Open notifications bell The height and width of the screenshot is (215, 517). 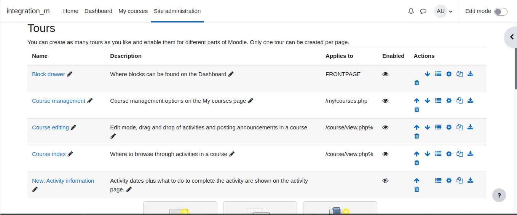(x=411, y=11)
